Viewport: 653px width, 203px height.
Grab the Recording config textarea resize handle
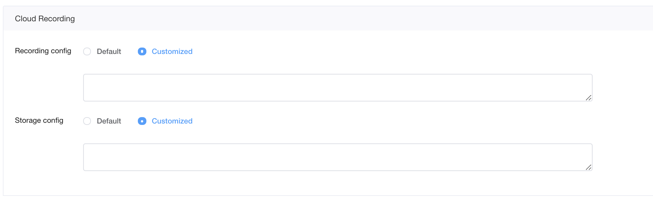coord(588,98)
